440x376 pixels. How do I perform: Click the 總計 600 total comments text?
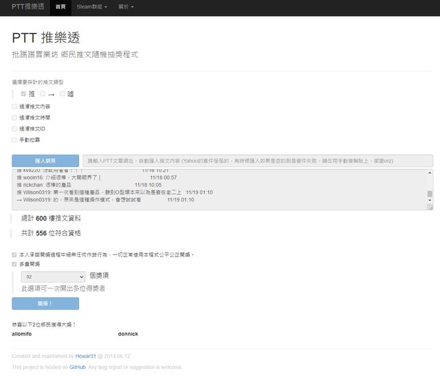click(51, 219)
